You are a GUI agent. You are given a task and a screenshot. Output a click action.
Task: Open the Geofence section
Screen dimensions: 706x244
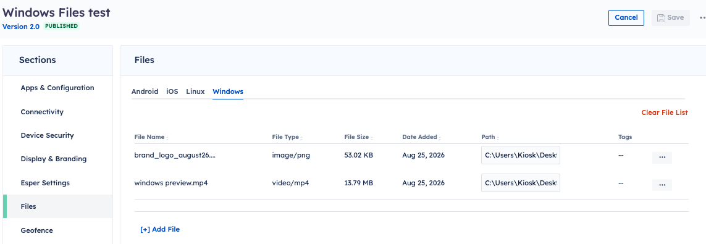tap(57, 230)
